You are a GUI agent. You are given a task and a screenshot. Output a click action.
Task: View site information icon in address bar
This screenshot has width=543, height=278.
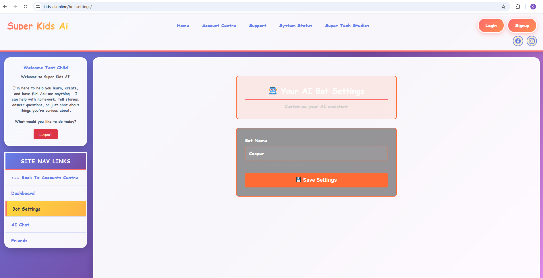(x=38, y=7)
